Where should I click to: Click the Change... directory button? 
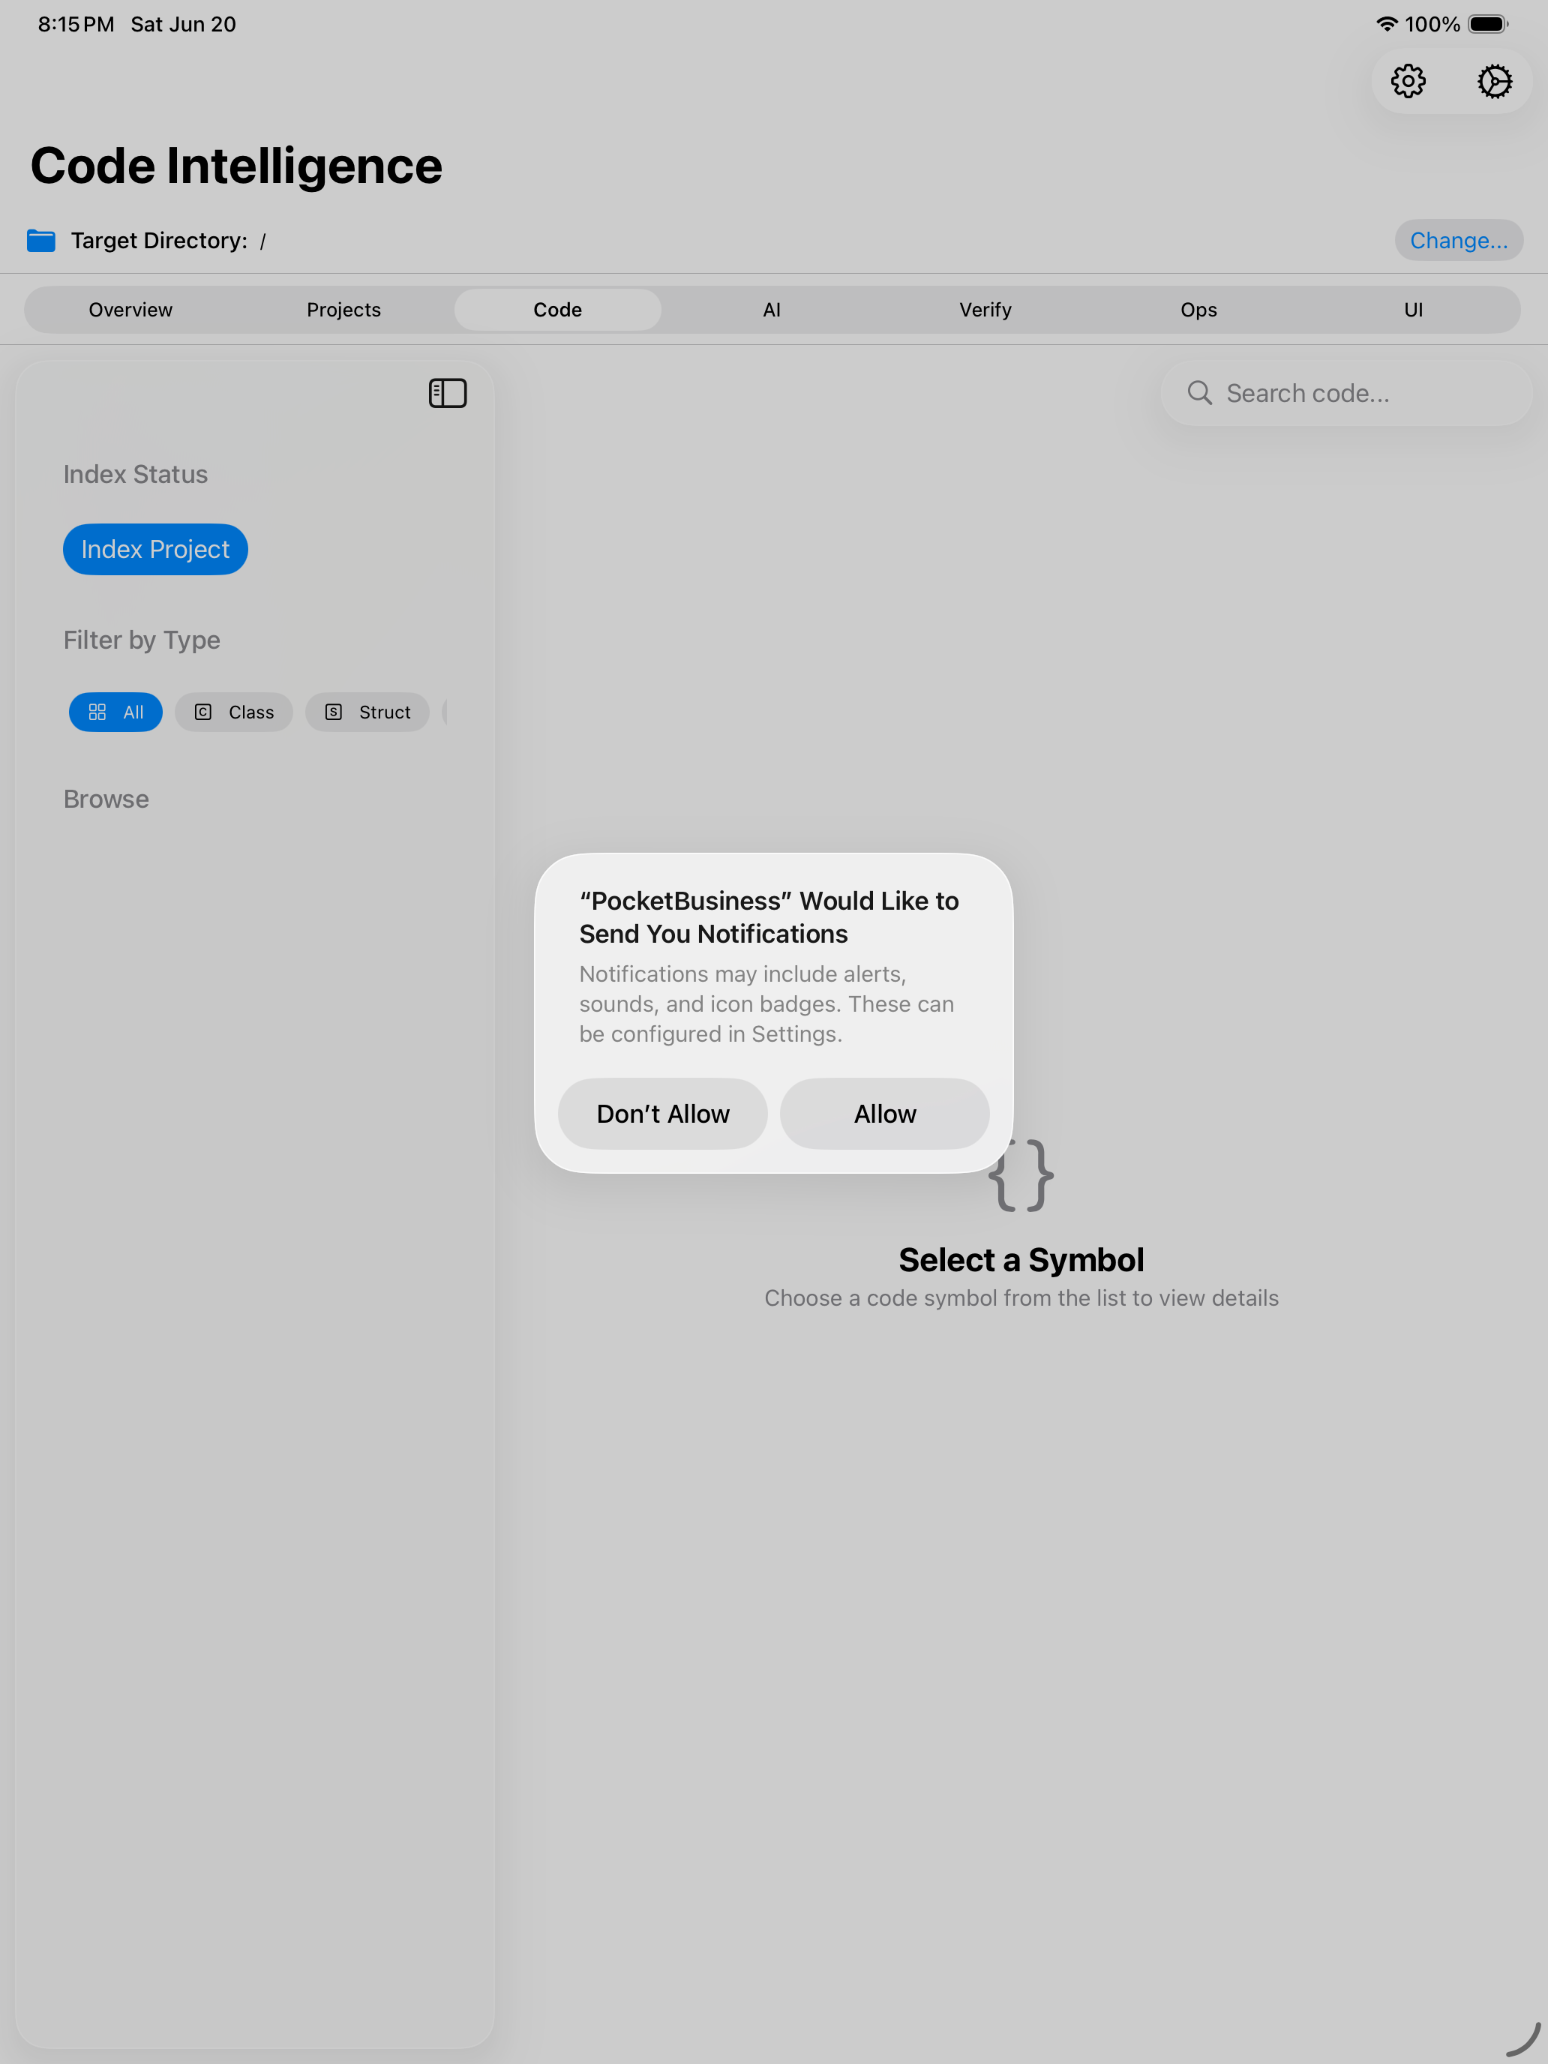pyautogui.click(x=1459, y=241)
